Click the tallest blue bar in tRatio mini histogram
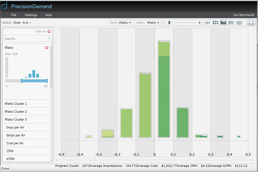258x172 pixels. pyautogui.click(x=34, y=74)
